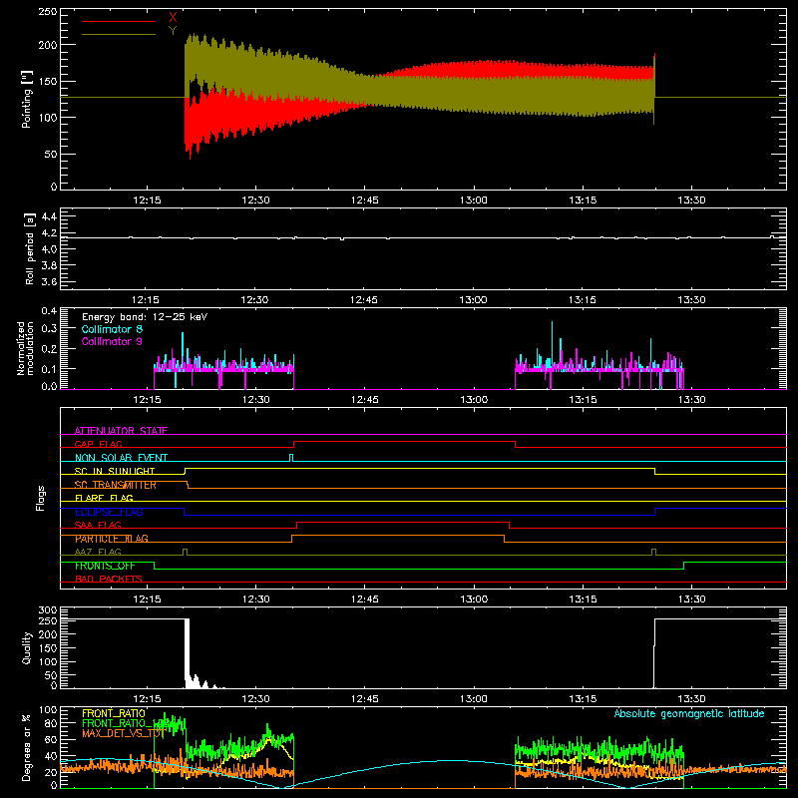The height and width of the screenshot is (798, 798).
Task: Click the Collimator 8 legend entry
Action: tap(112, 329)
